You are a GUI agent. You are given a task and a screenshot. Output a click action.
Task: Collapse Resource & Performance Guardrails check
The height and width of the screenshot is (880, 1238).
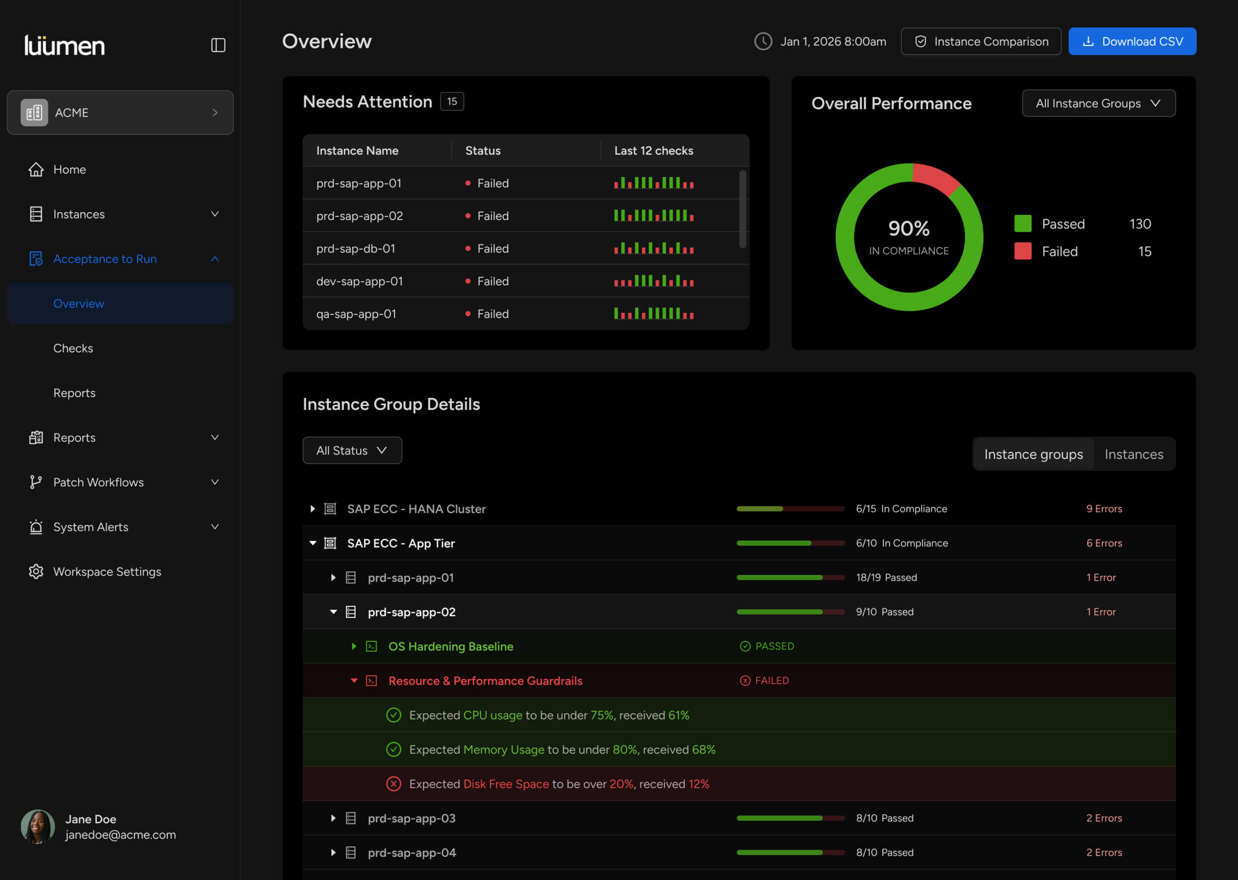(x=354, y=681)
